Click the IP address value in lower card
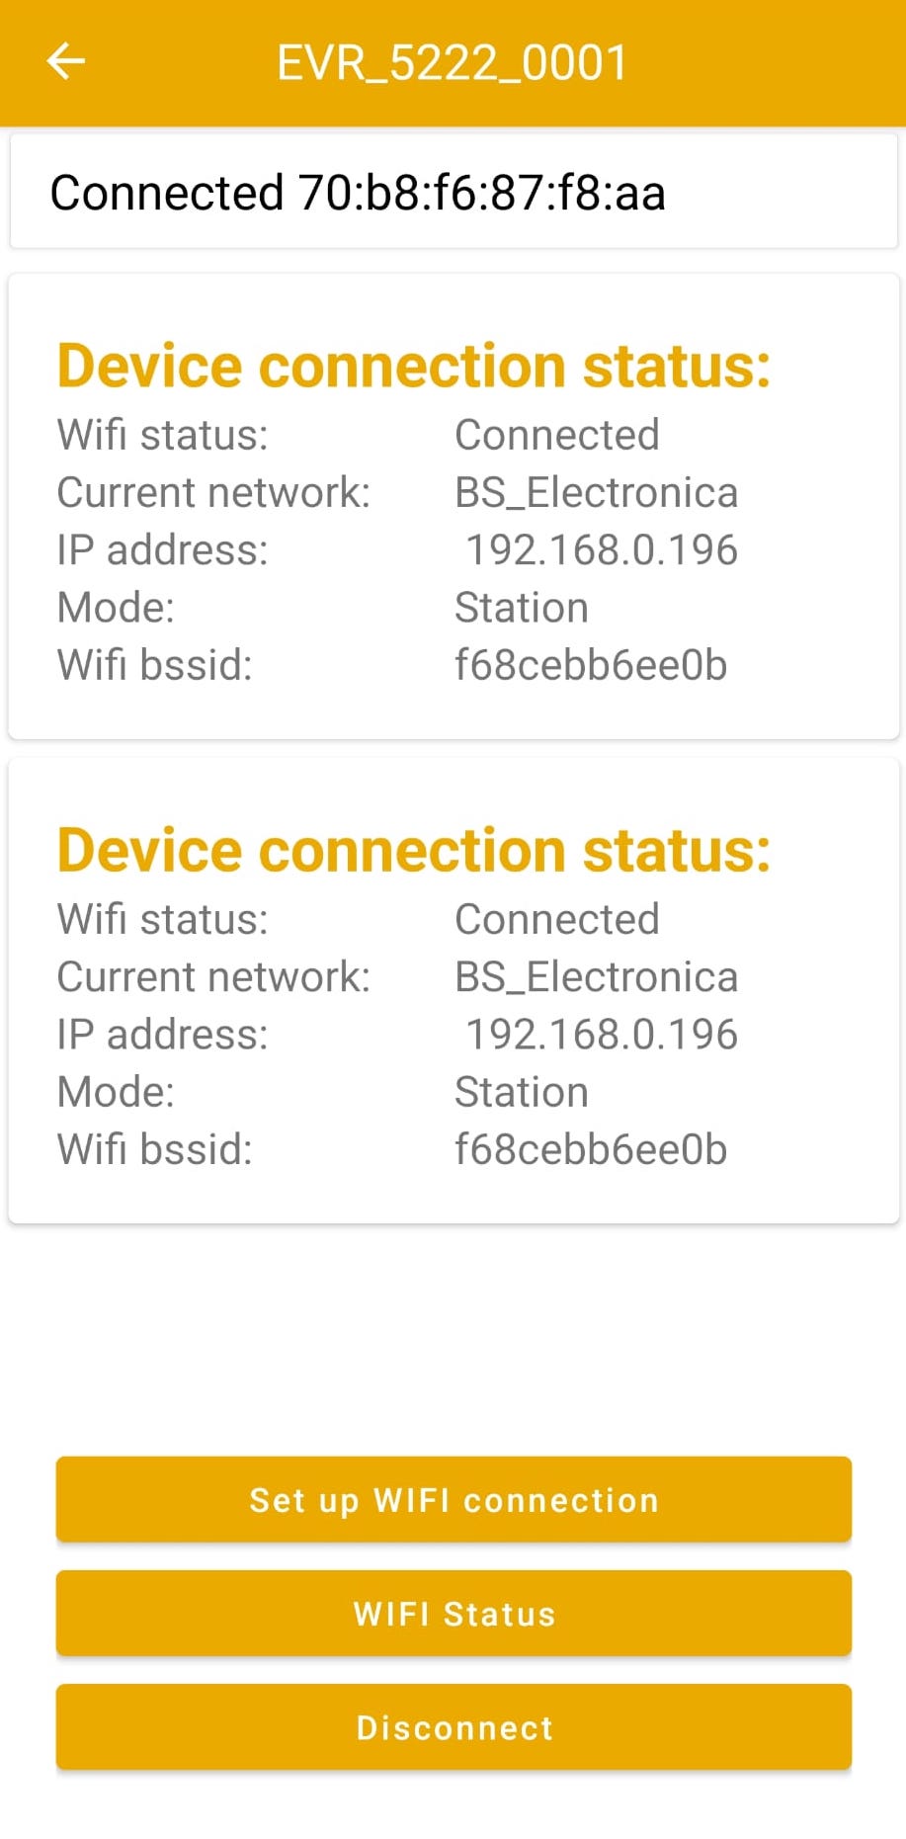Viewport: 906px width, 1839px height. pos(601,1035)
